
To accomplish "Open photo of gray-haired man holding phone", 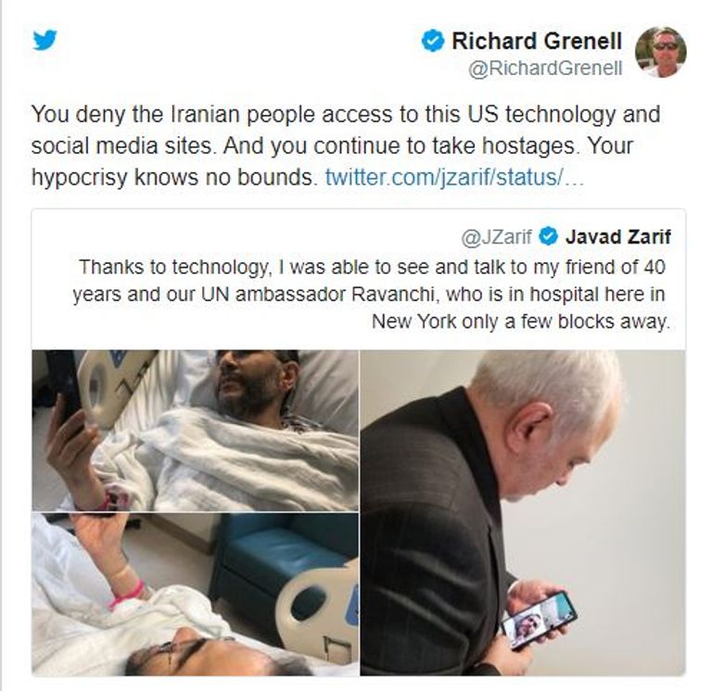I will pos(523,512).
